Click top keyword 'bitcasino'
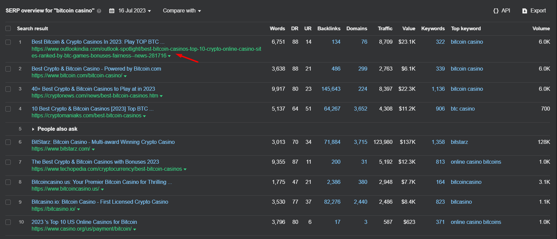Screen dimensions: 557x239 [x=461, y=202]
